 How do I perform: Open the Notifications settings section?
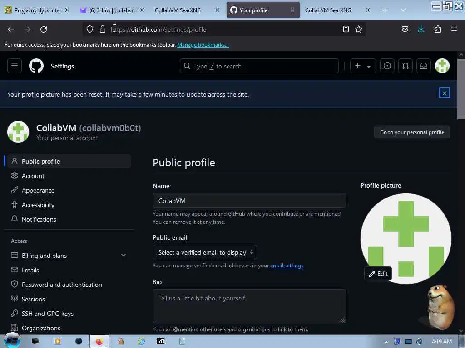[69, 219]
